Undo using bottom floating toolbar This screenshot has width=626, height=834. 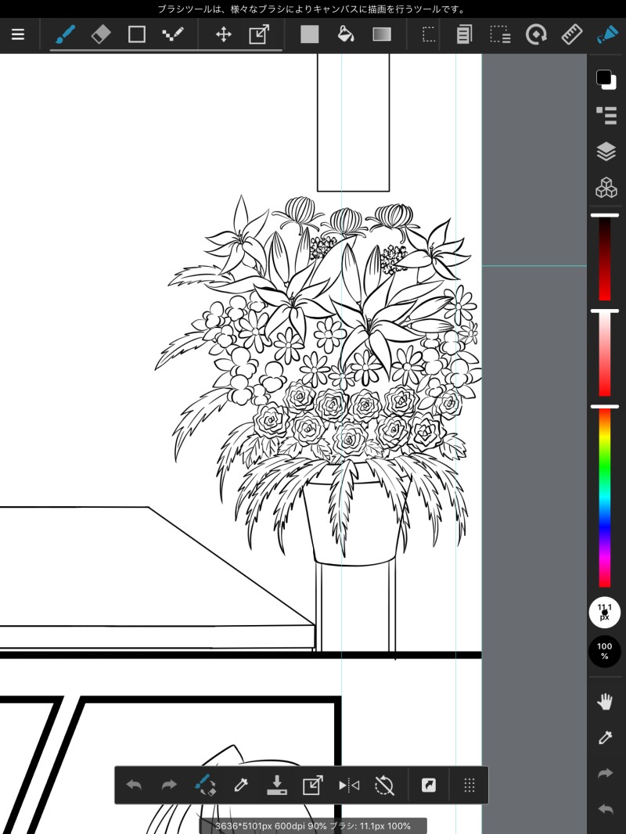[134, 785]
